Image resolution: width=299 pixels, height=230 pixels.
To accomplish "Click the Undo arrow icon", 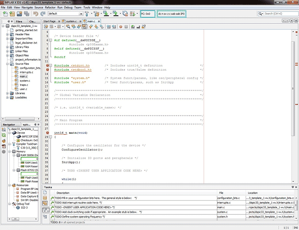I will tap(36, 14).
